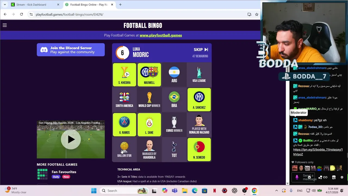348x196 pixels.
Task: Click the infinity icon in chat bar
Action: click(x=325, y=177)
